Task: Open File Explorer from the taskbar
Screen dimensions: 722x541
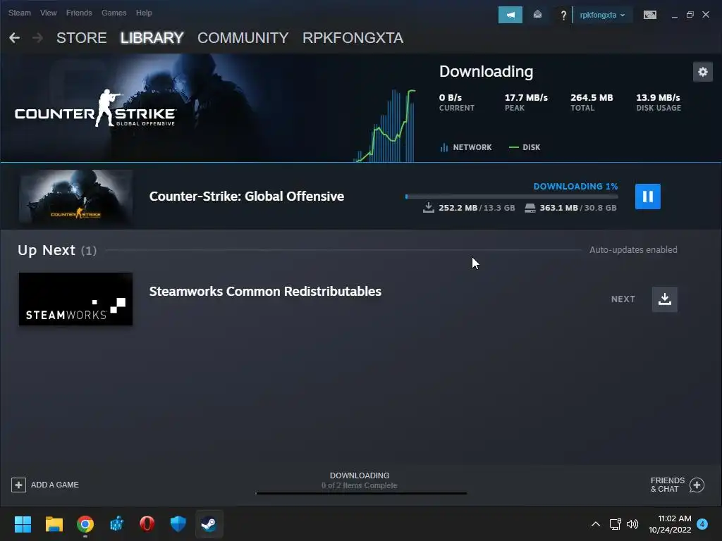Action: 54,524
